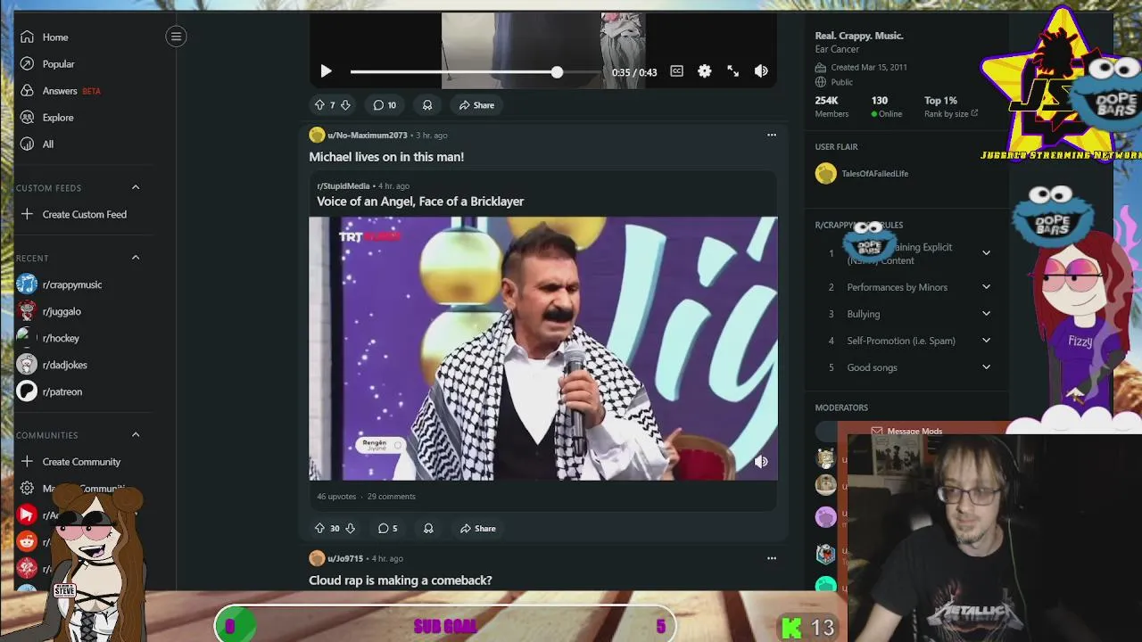
Task: Open 29 comments on crosspost
Action: pyautogui.click(x=391, y=497)
